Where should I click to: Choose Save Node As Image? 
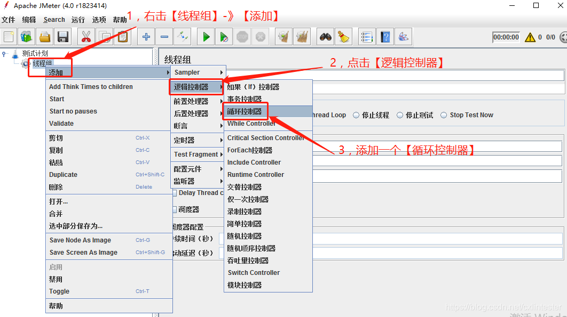click(108, 240)
